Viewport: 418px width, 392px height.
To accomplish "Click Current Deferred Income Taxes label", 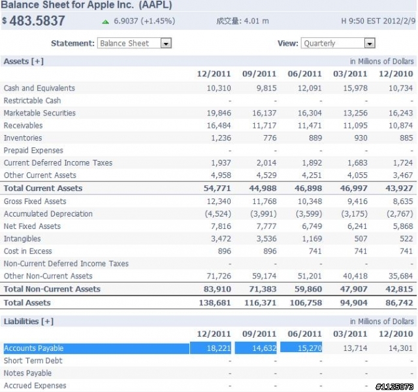I will point(58,162).
